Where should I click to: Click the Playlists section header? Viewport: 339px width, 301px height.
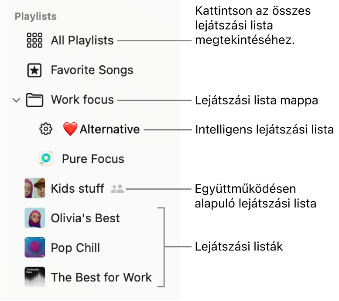tap(36, 17)
